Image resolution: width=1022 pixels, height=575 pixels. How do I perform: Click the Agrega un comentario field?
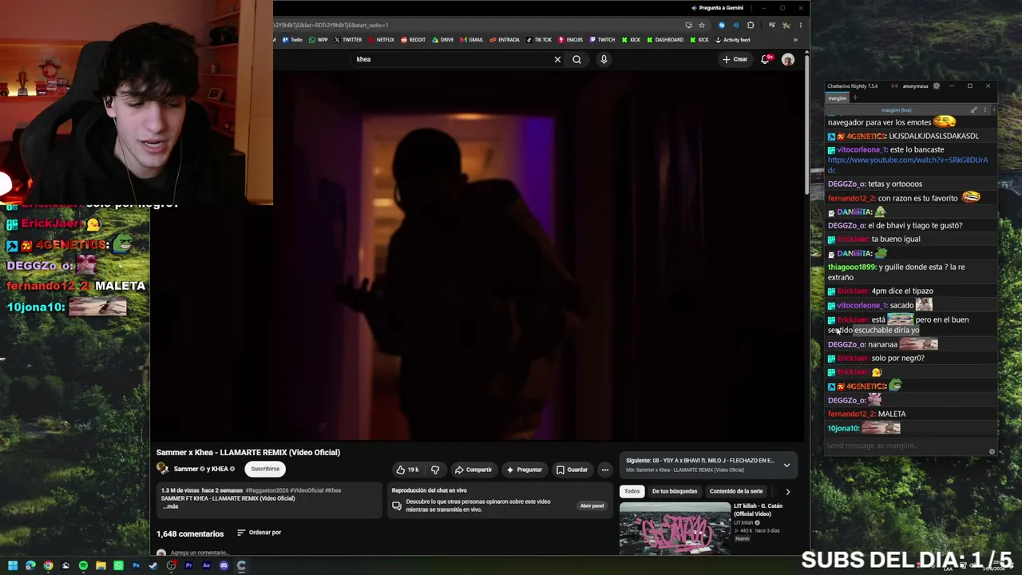coord(200,553)
